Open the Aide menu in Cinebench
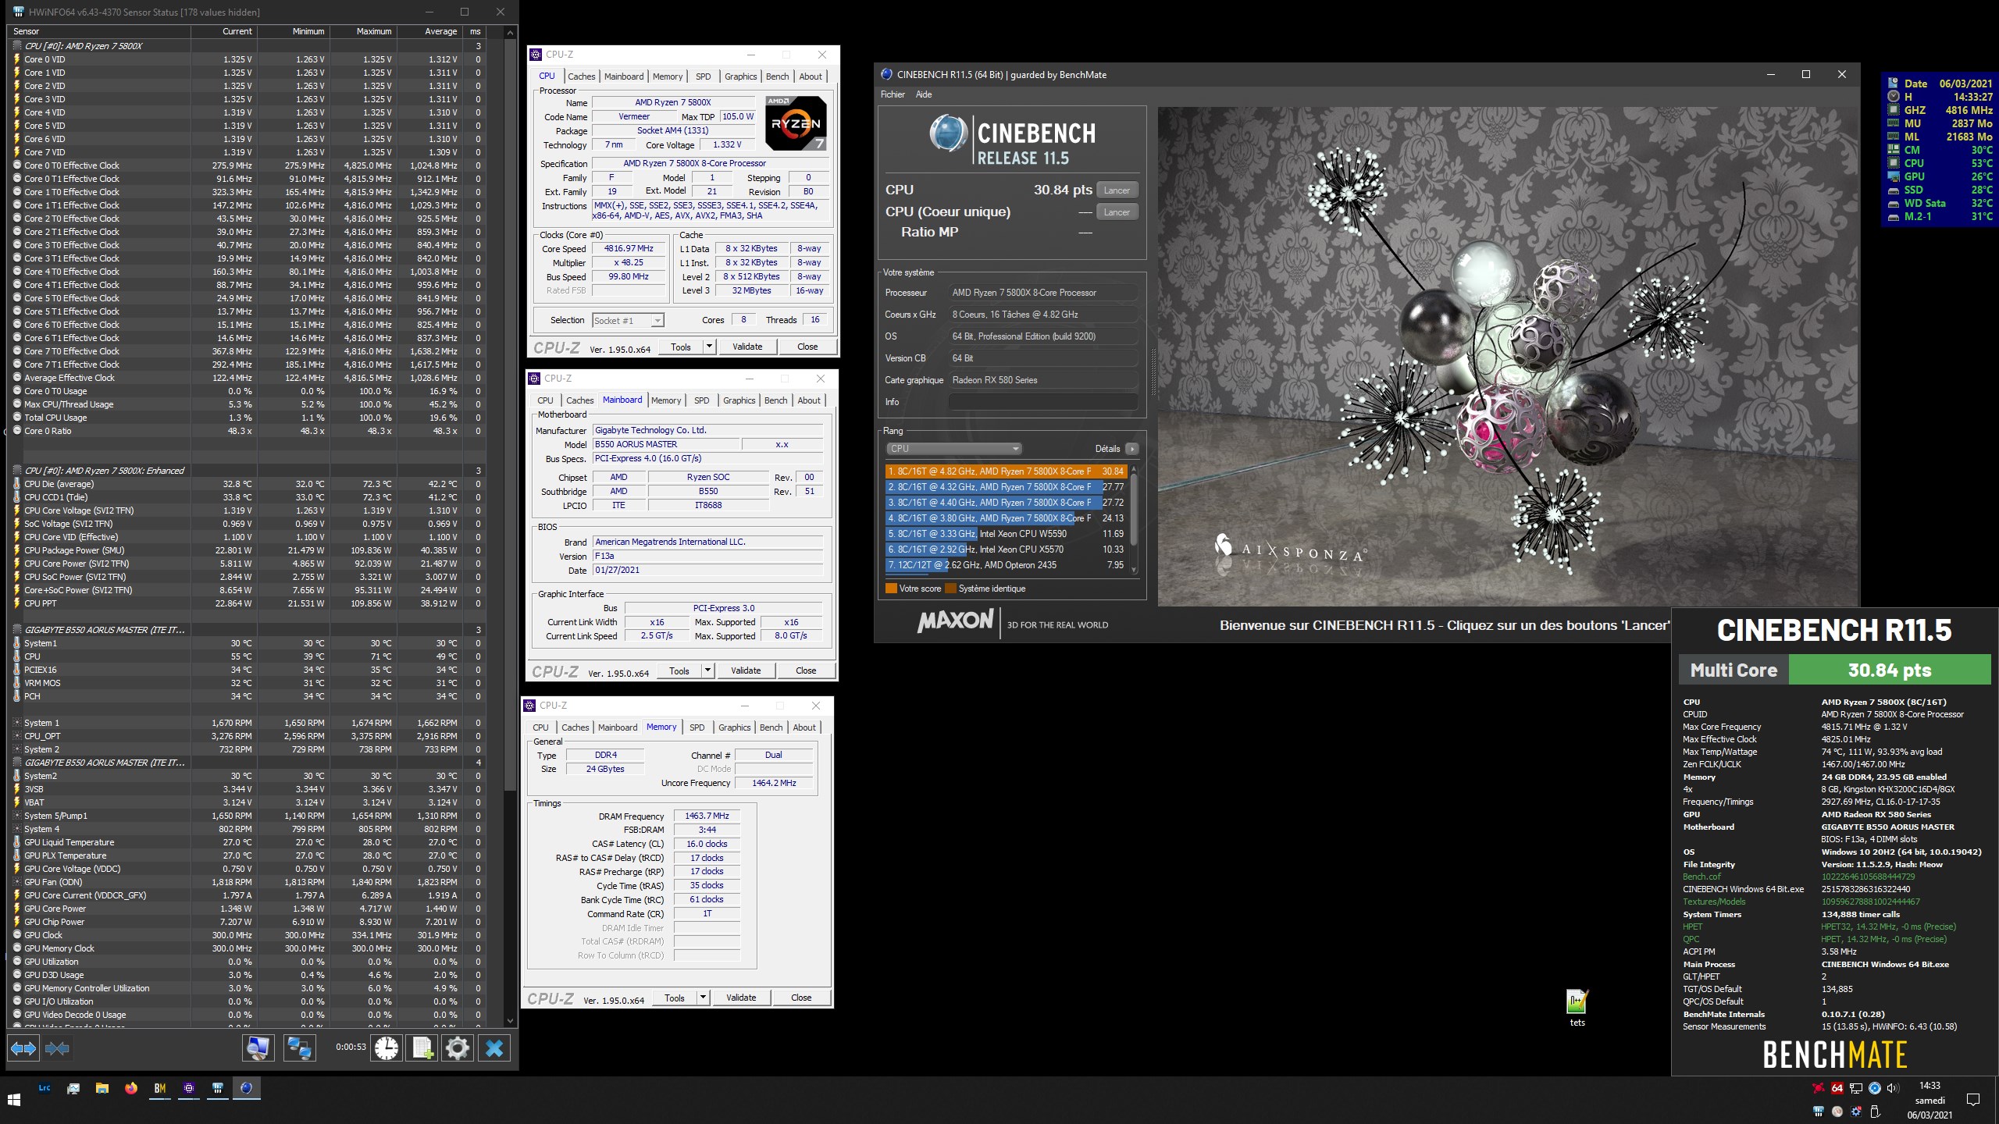The image size is (1999, 1124). (x=924, y=94)
